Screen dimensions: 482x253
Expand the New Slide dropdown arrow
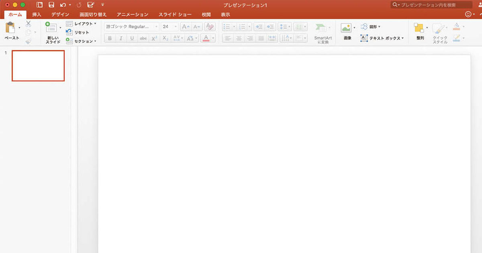pyautogui.click(x=60, y=28)
